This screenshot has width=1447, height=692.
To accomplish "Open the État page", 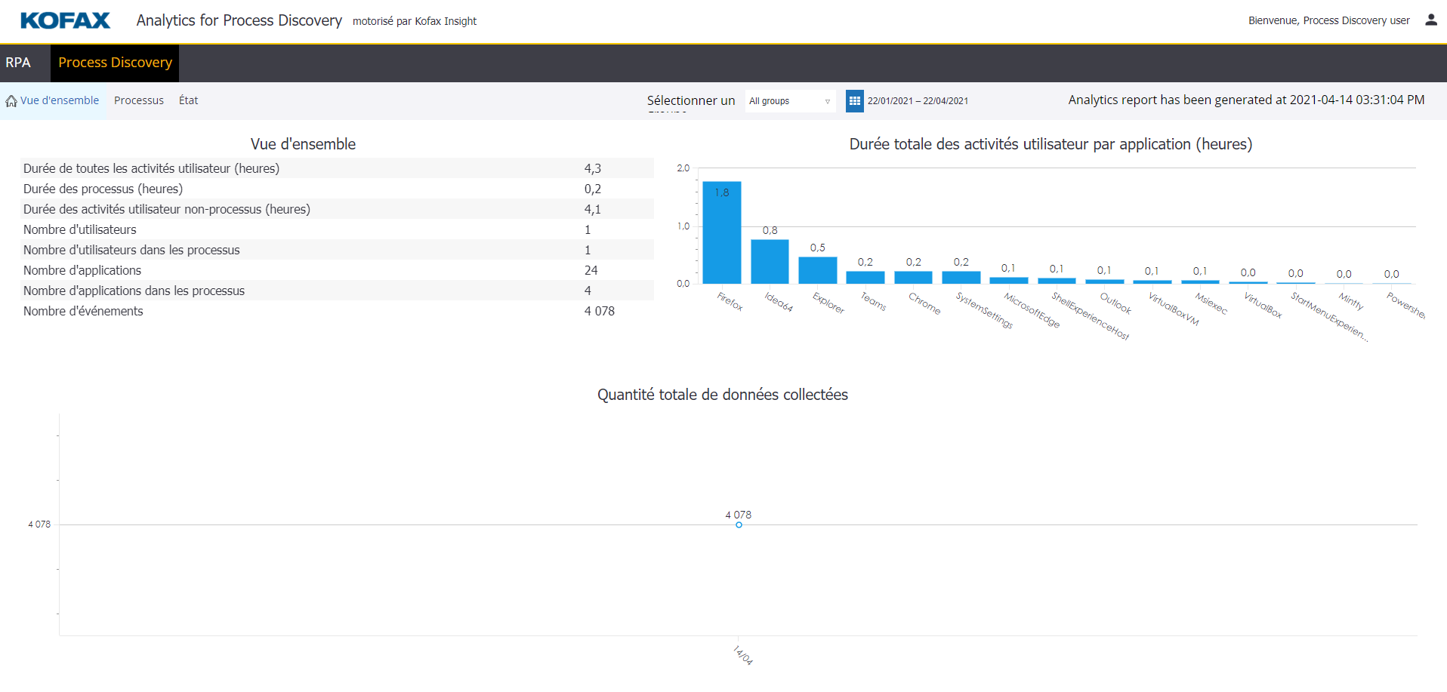I will 188,100.
